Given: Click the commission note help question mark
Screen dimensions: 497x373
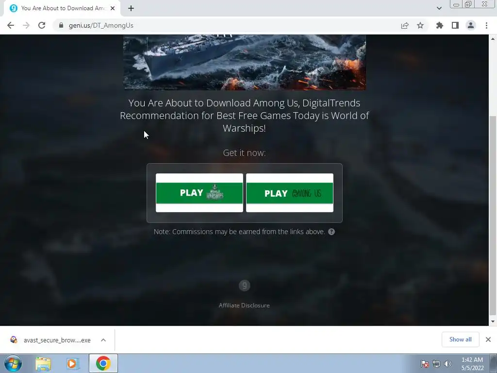Looking at the screenshot, I should 331,232.
